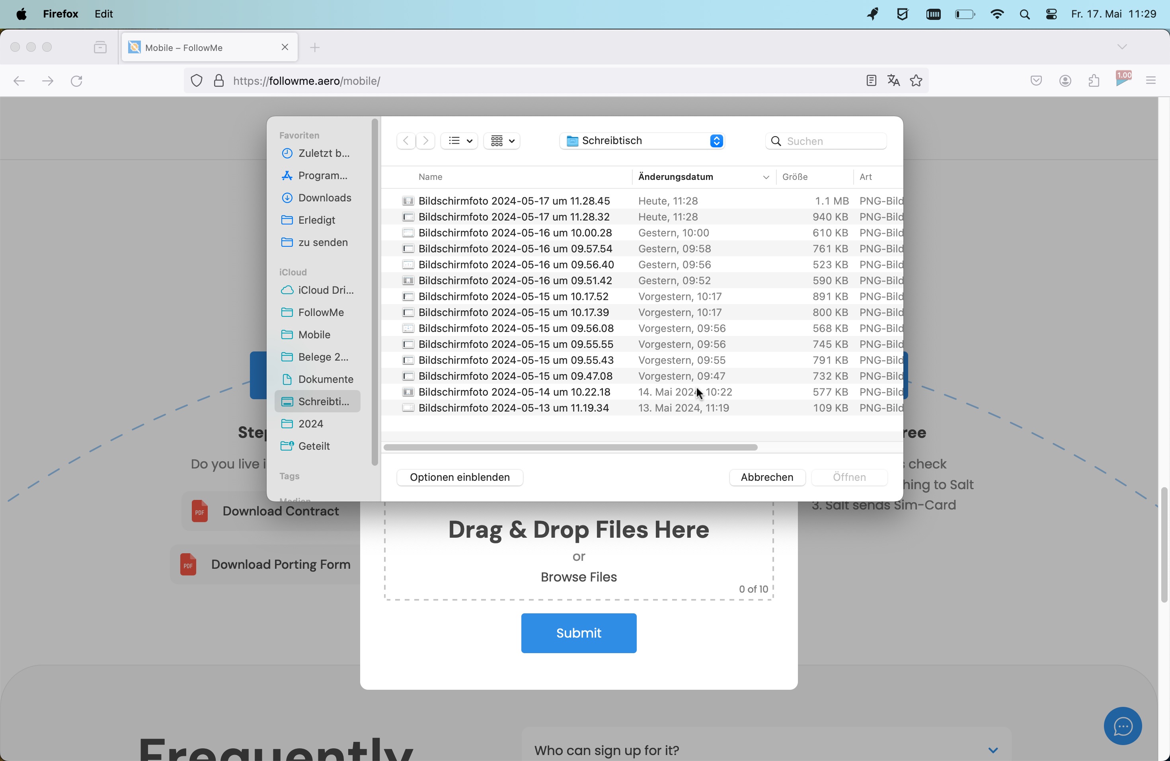Bookmark this page with star icon
The width and height of the screenshot is (1170, 761).
(916, 80)
